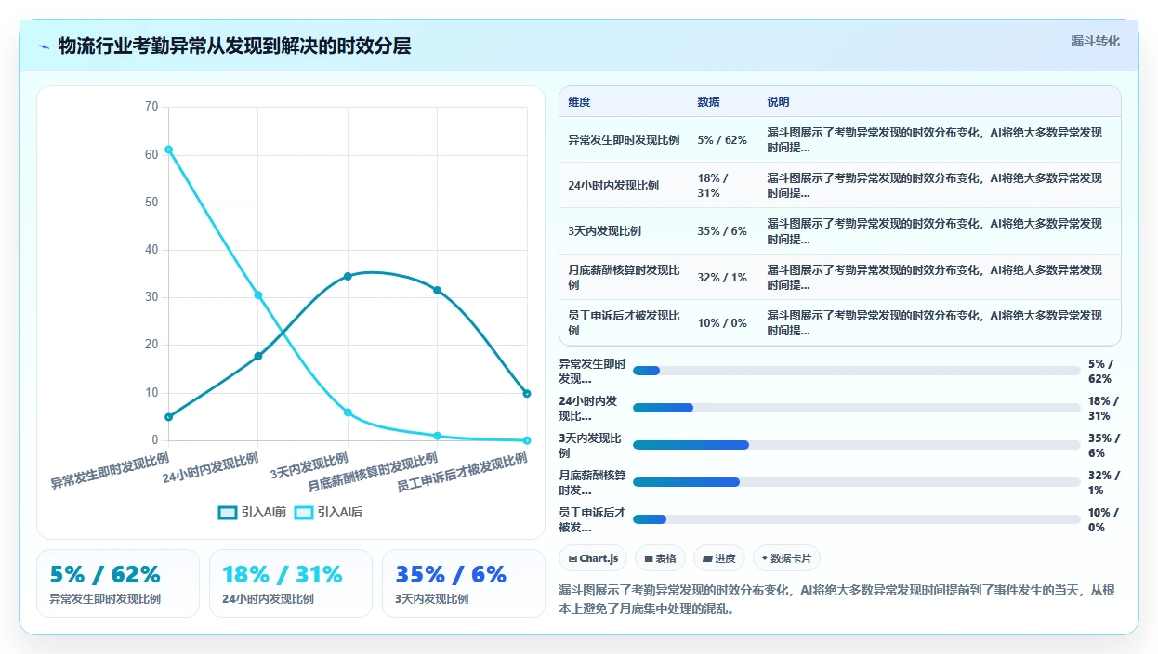Click progress bar for 3天内发现比例
The width and height of the screenshot is (1158, 654).
[x=857, y=445]
